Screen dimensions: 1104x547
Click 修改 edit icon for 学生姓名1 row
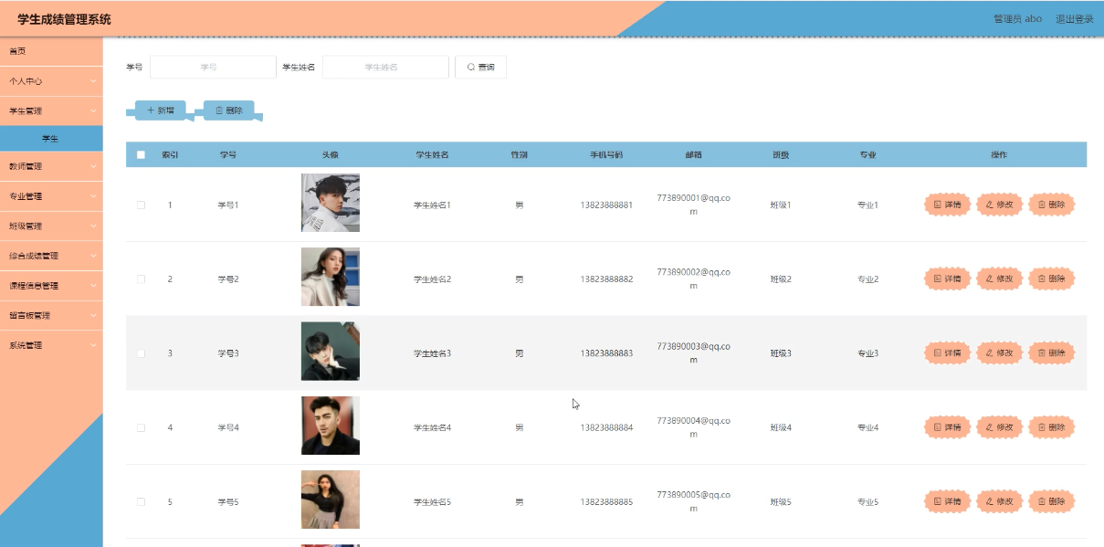coord(990,205)
